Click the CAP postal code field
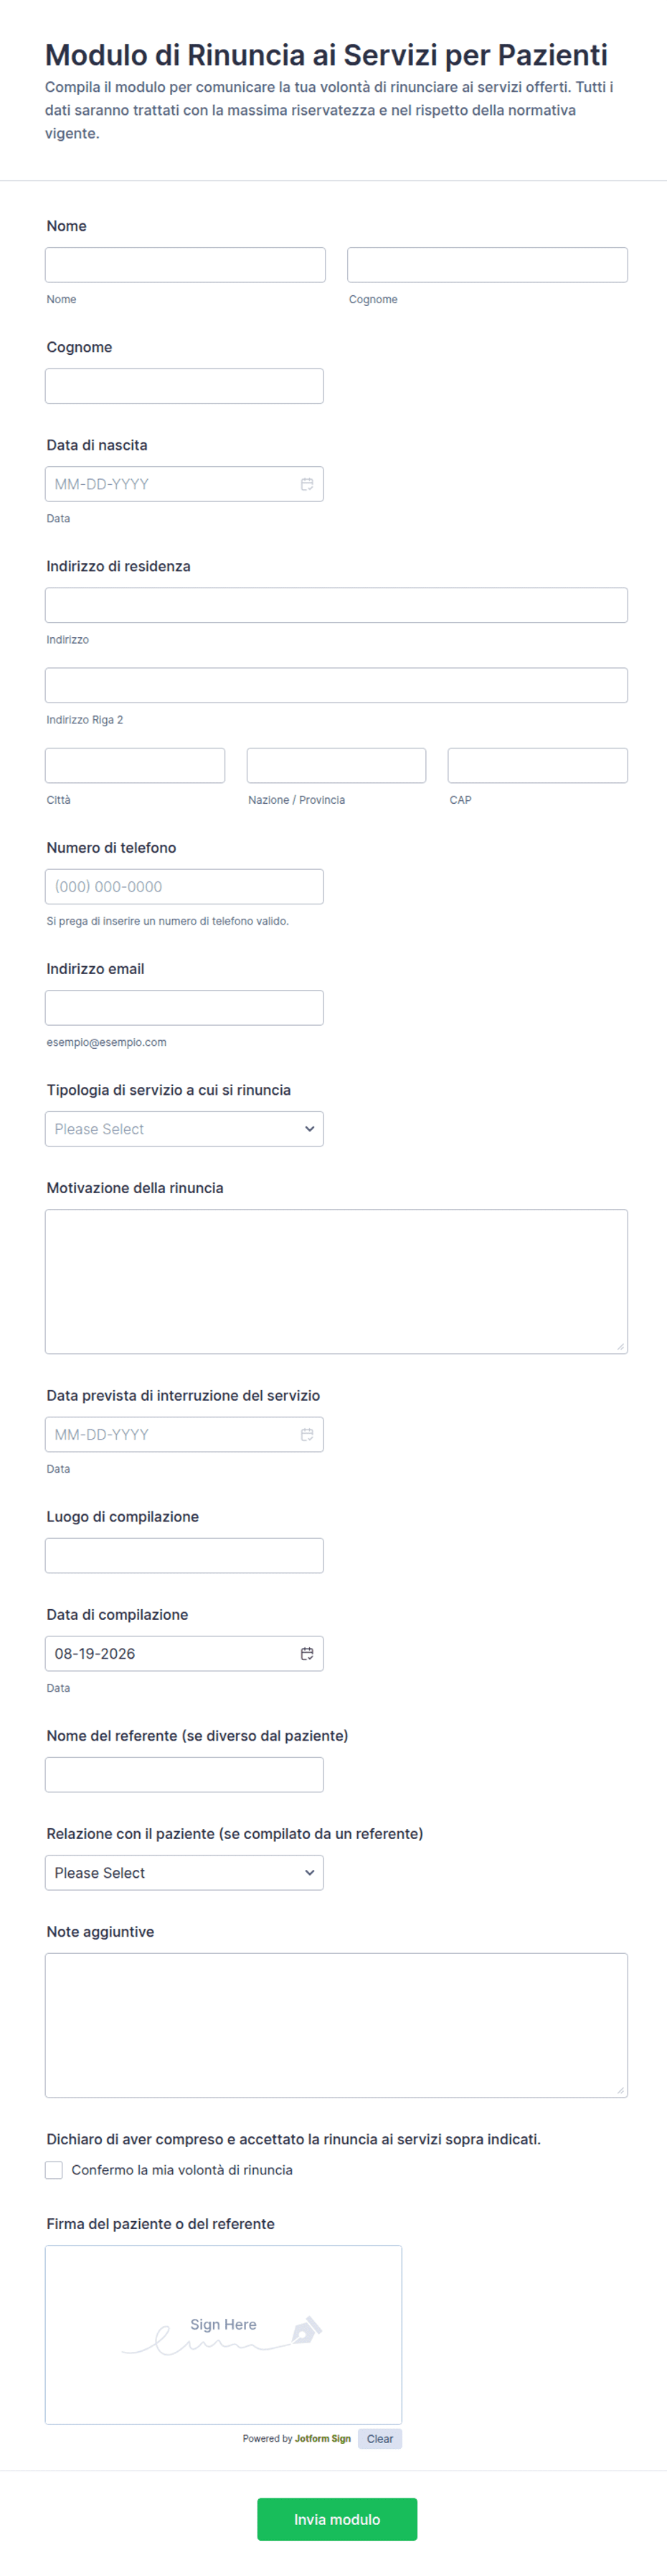Viewport: 667px width, 2576px height. (x=538, y=765)
